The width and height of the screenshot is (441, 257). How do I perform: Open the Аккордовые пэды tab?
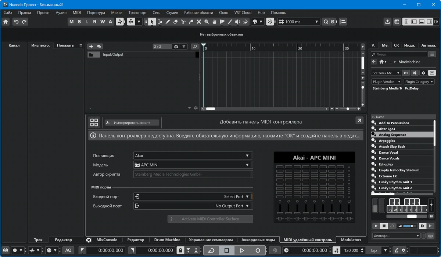coord(258,240)
